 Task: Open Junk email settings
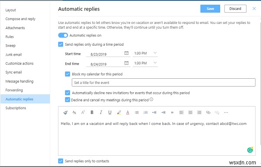(x=13, y=54)
